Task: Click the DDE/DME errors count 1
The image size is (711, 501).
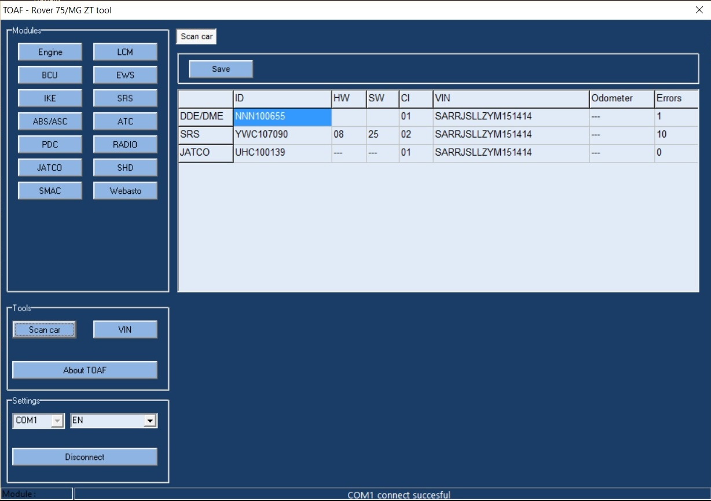Action: coord(676,117)
